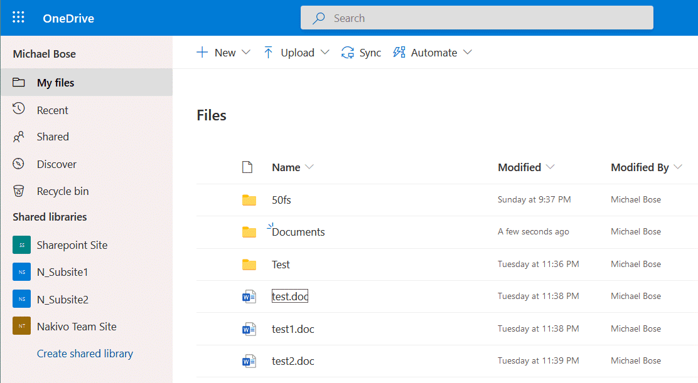Open the app launcher waffle icon
This screenshot has height=383, width=698.
tap(18, 17)
